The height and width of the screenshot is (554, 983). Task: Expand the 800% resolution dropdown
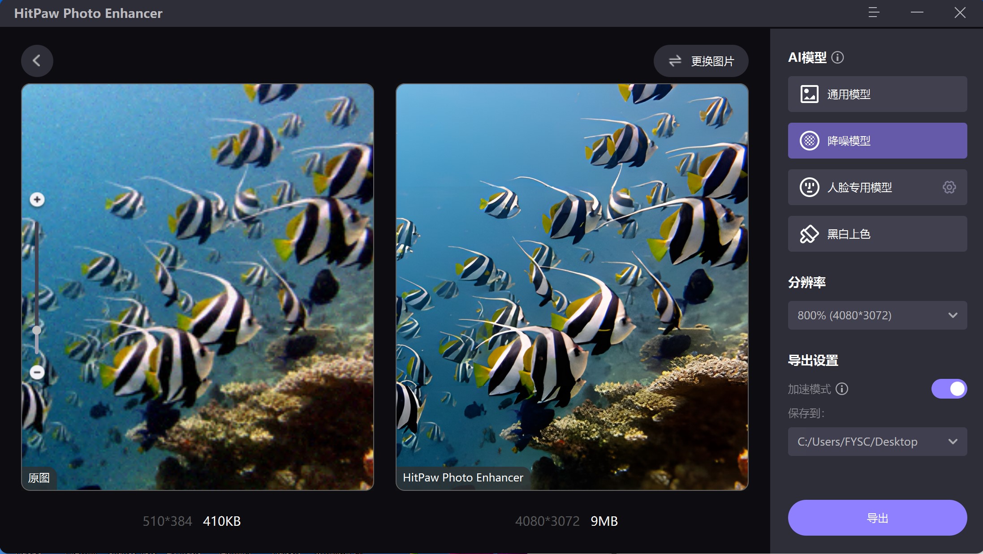[x=877, y=315]
